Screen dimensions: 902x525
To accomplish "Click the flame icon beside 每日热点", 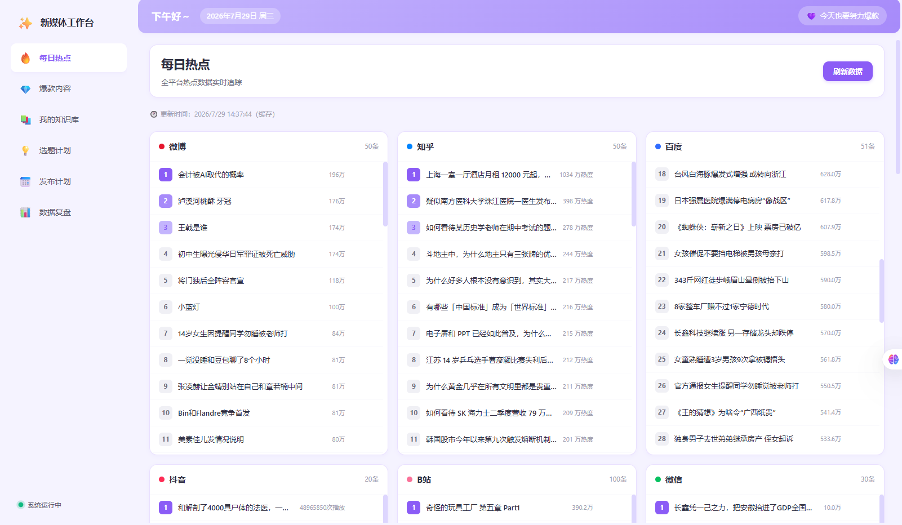I will tap(25, 58).
